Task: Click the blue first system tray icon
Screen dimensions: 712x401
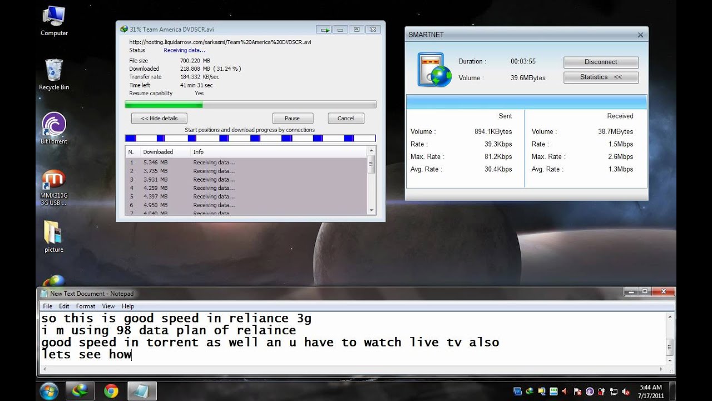Action: coord(517,392)
